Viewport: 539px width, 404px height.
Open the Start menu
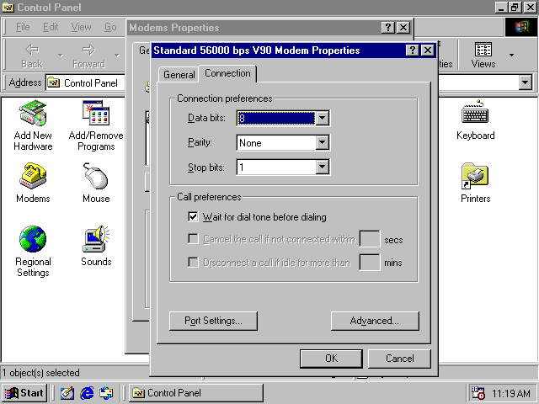tap(24, 393)
